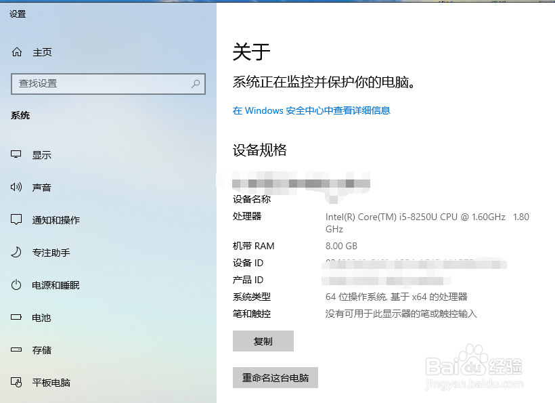The height and width of the screenshot is (403, 555).
Task: Open the 电池 settings page
Action: [x=41, y=318]
